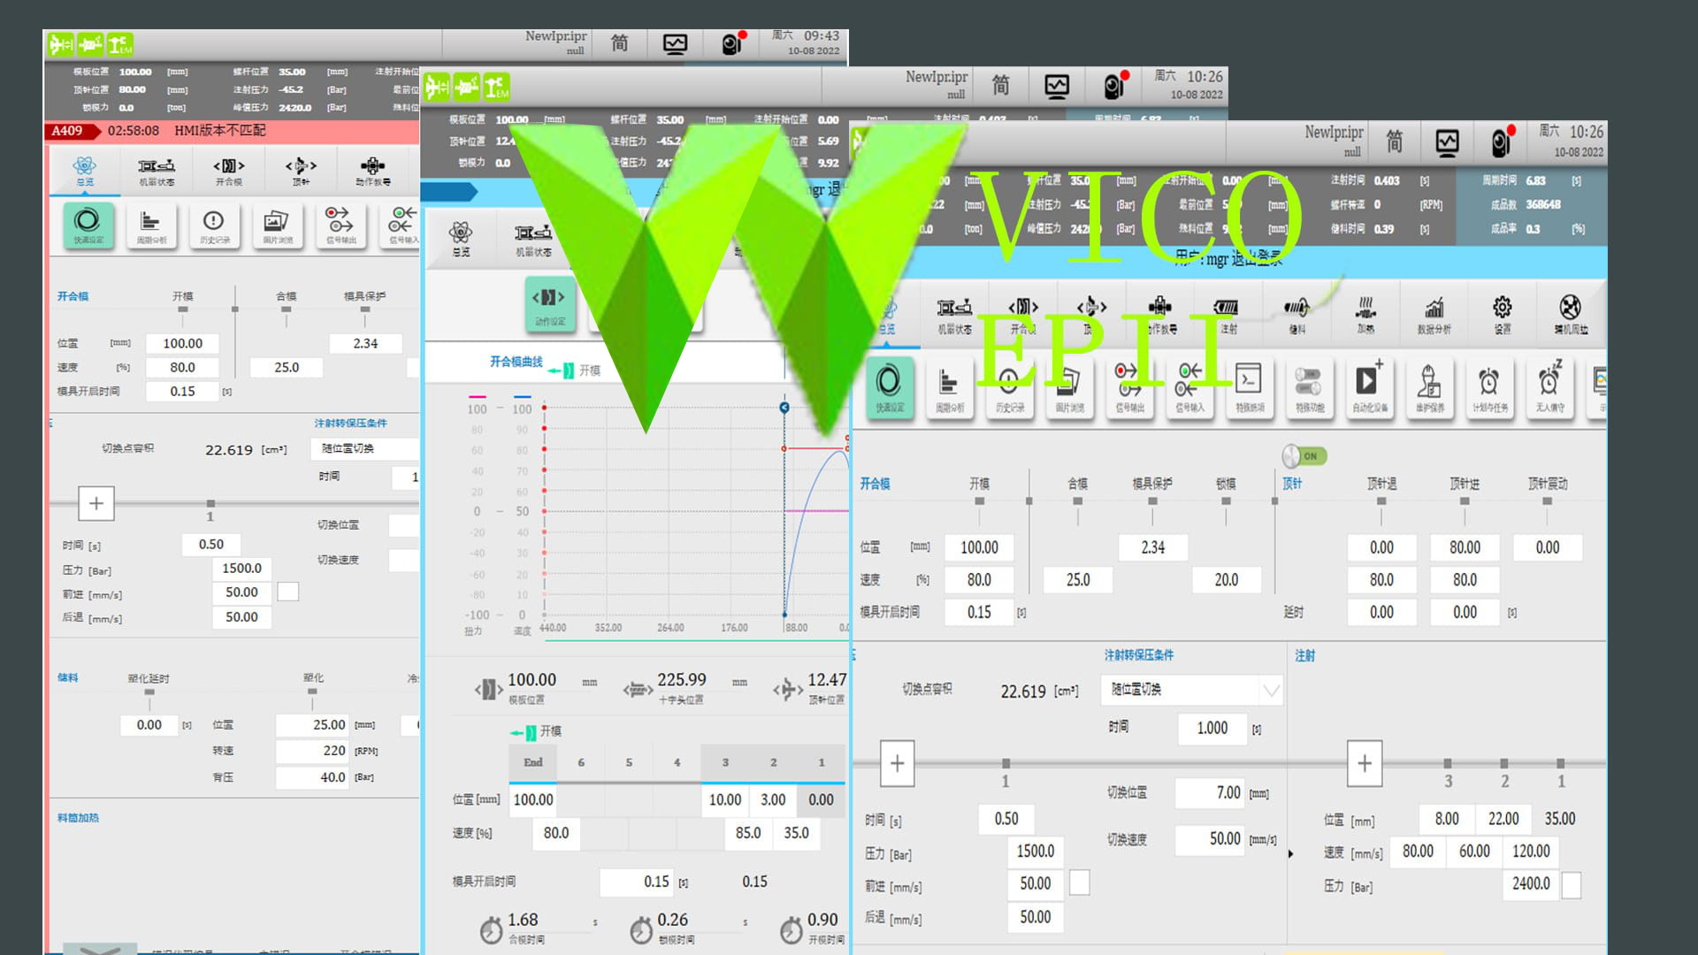The width and height of the screenshot is (1698, 955).
Task: Select 顶针 tab in the left window
Action: tap(301, 172)
